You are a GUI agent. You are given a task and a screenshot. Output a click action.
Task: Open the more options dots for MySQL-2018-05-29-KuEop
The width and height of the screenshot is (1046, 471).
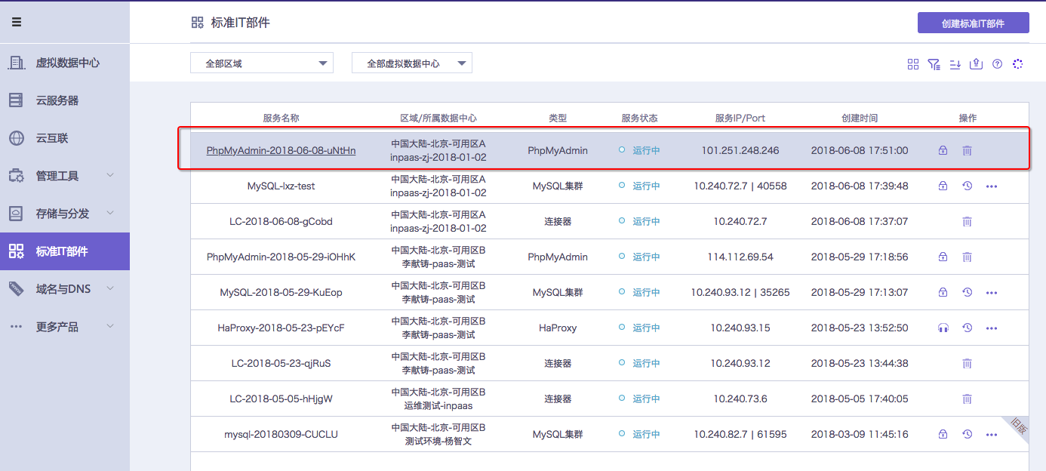(992, 293)
